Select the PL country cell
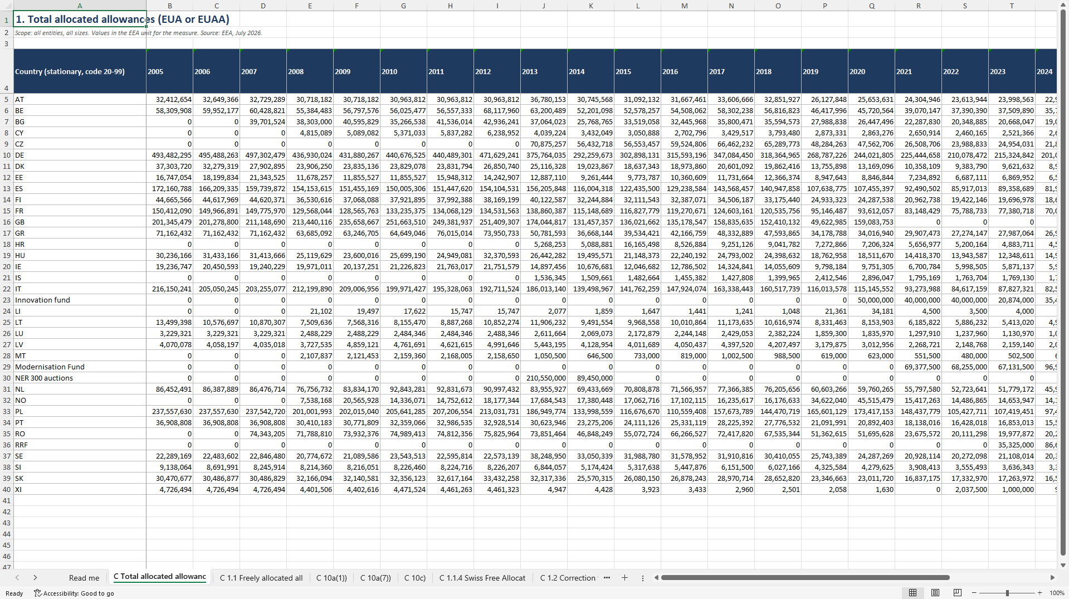Screen dimensions: 1069x599 click(80, 411)
